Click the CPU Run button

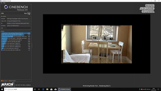pos(29,13)
